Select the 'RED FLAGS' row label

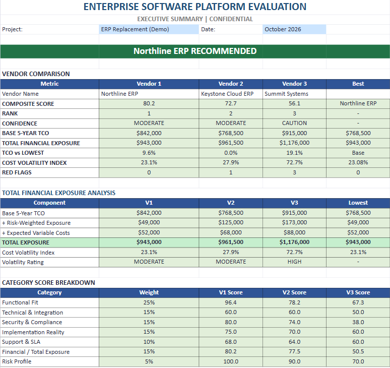coord(49,172)
